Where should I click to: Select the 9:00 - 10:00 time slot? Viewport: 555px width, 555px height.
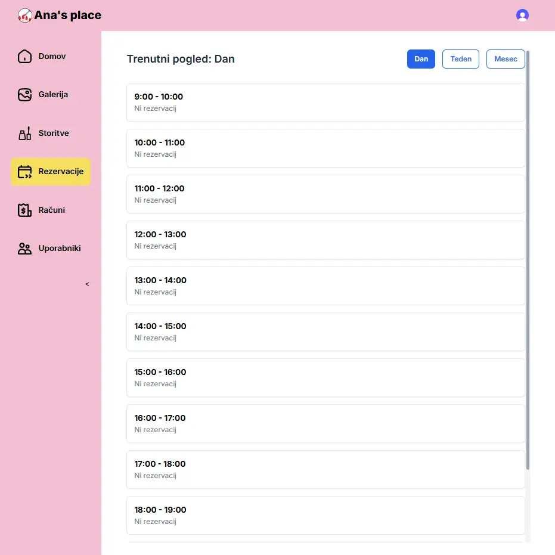325,102
